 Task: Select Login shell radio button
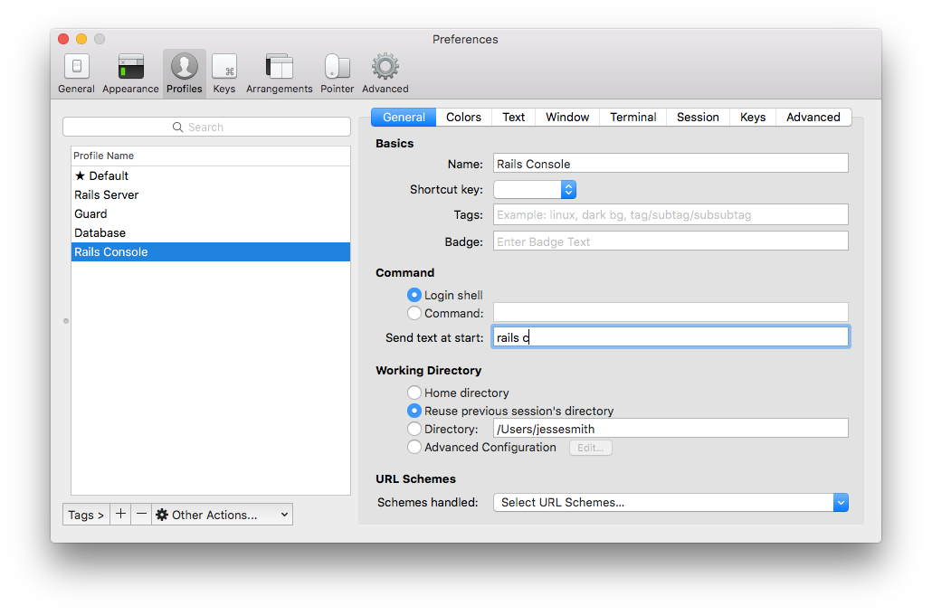[414, 295]
